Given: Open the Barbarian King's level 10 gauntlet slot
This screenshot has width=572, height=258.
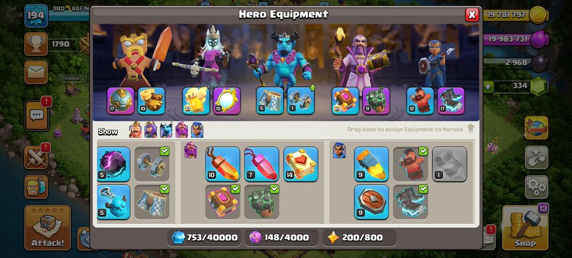Looking at the screenshot, I should (151, 101).
